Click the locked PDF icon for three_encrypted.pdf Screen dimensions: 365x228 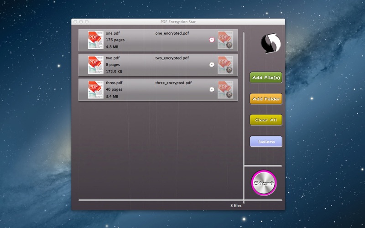[x=225, y=89]
